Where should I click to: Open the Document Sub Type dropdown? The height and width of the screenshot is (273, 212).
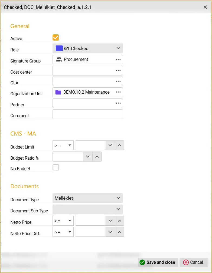pos(88,209)
